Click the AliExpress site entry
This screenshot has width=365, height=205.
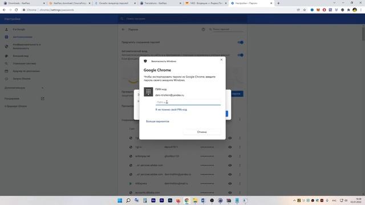141,183
